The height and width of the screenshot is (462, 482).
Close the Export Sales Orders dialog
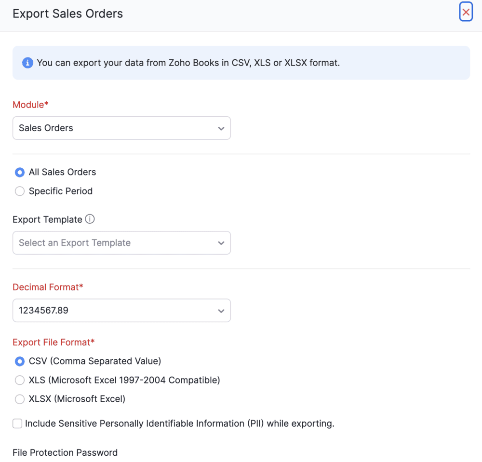466,12
